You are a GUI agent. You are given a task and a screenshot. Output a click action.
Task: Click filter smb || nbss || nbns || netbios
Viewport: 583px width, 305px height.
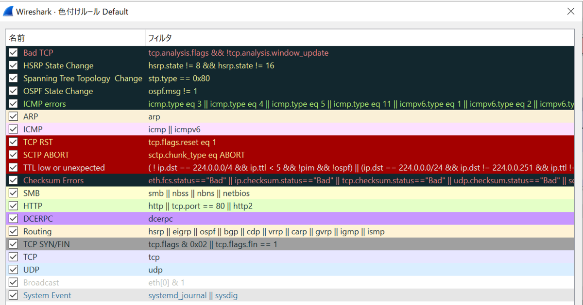200,193
